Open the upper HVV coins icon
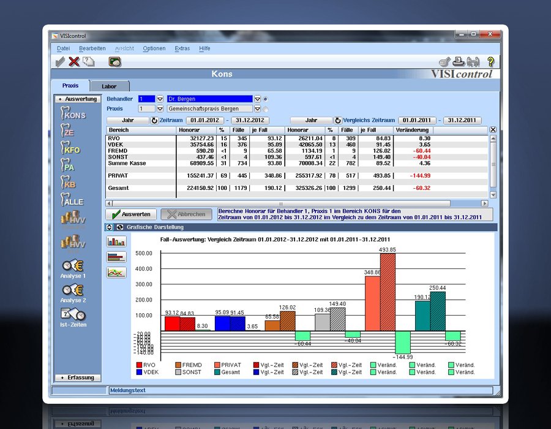551x429 pixels. coord(73,218)
